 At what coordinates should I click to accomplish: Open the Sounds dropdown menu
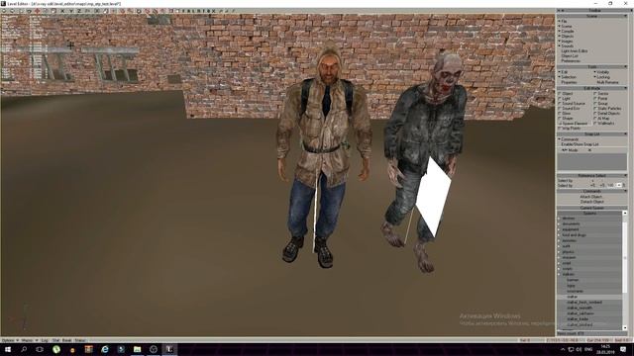pyautogui.click(x=566, y=46)
